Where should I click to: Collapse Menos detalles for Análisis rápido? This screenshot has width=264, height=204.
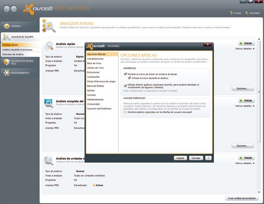point(245,49)
